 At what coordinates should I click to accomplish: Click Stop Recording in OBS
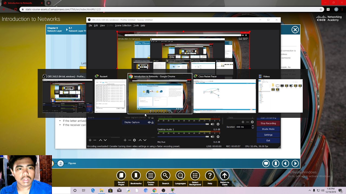(268, 123)
